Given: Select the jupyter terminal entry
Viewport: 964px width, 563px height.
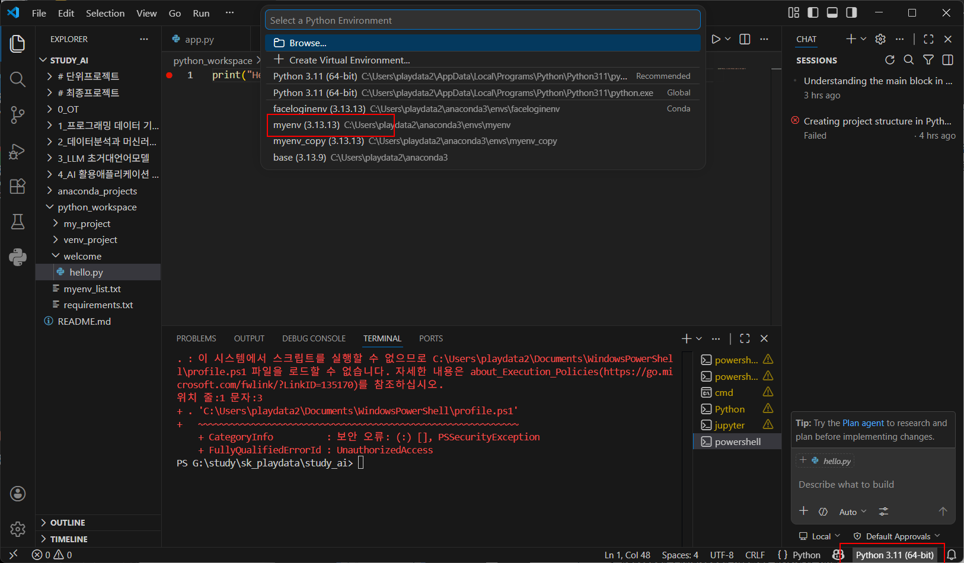Looking at the screenshot, I should 737,425.
